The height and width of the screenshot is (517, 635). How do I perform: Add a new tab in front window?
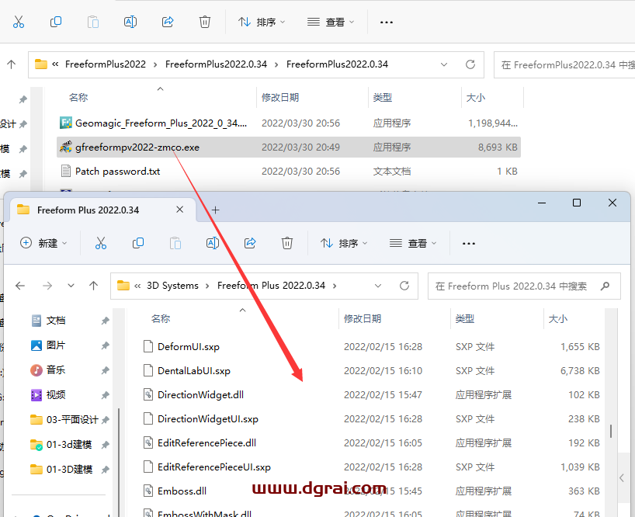(x=216, y=210)
